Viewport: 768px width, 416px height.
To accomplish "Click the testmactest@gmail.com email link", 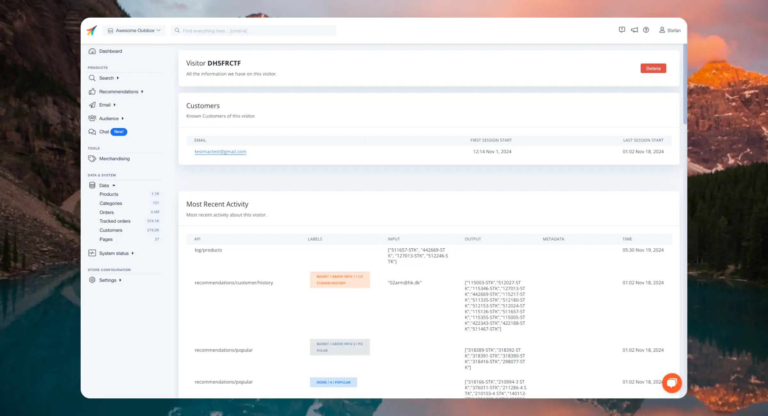I will [220, 151].
